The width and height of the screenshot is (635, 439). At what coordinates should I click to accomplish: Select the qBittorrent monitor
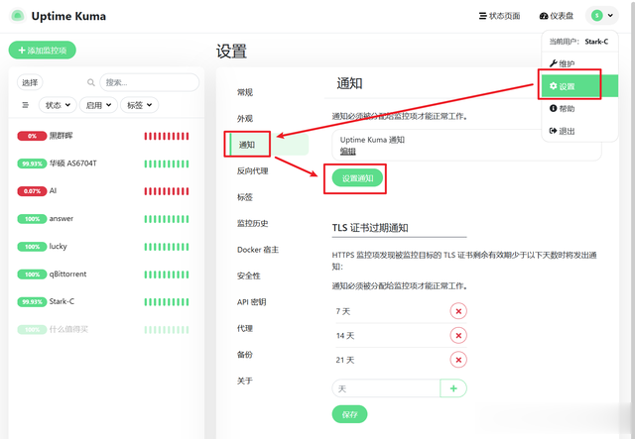[103, 274]
